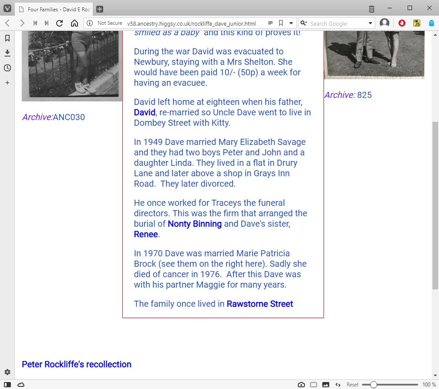Open the user profile avatar
Image resolution: width=439 pixels, height=389 pixels.
tap(385, 23)
